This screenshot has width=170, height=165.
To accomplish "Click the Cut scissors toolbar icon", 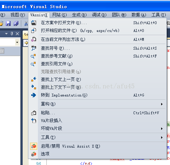I will (26, 23).
